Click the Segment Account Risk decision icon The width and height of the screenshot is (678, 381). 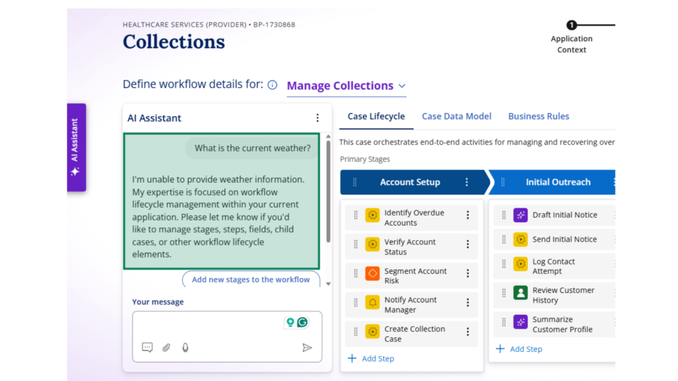point(372,273)
